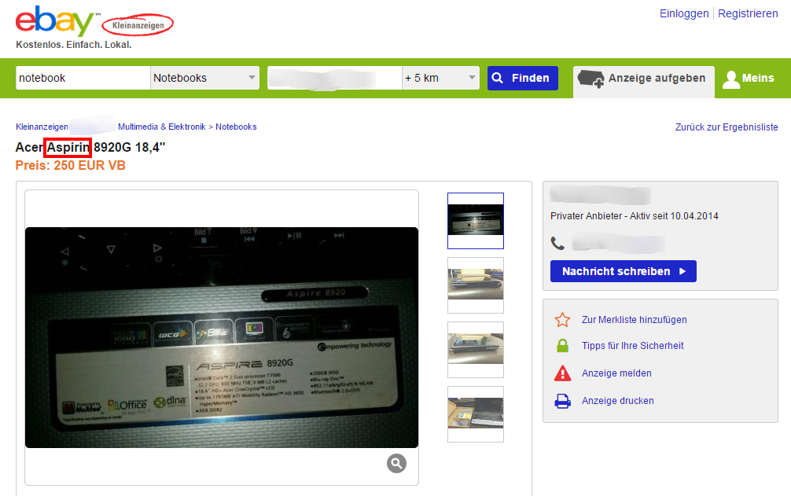Click the eBay Kleinanzeigen logo
Viewport: 791px width, 496px height.
[x=94, y=22]
